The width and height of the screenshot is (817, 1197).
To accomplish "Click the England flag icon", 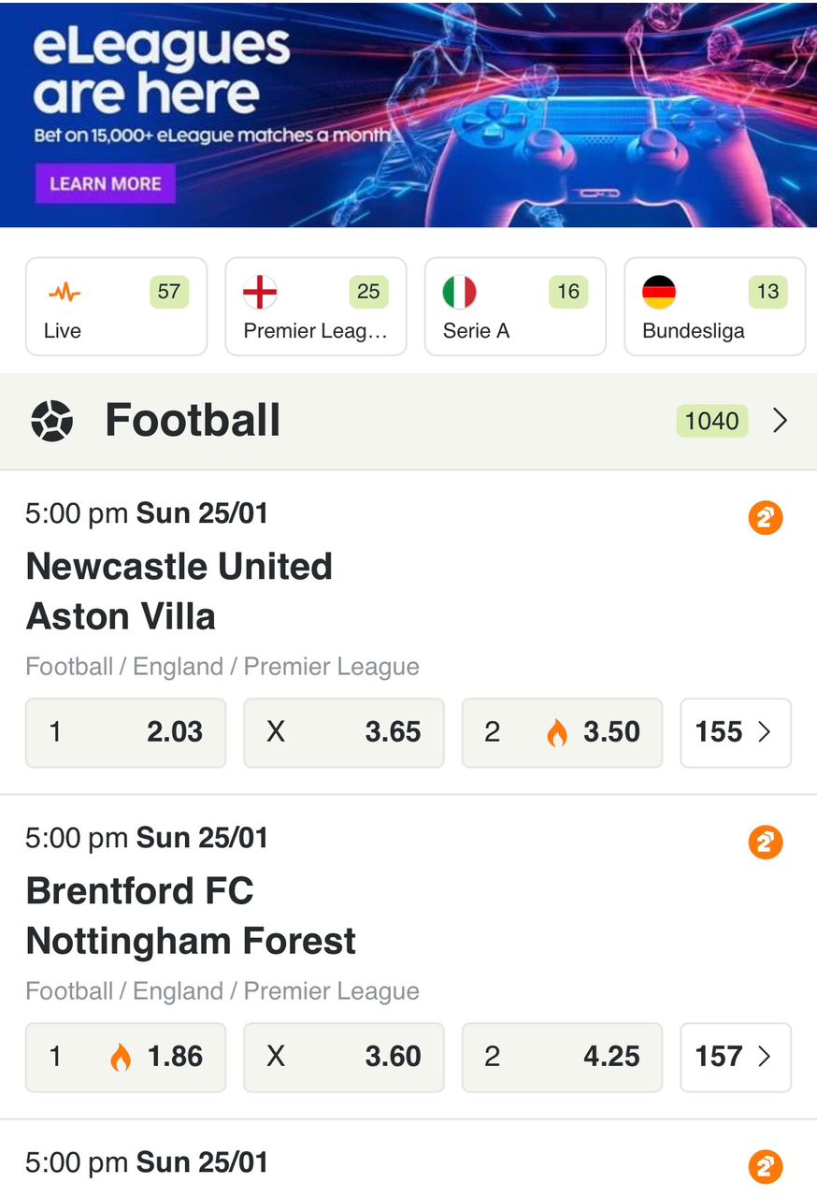I will (x=260, y=293).
